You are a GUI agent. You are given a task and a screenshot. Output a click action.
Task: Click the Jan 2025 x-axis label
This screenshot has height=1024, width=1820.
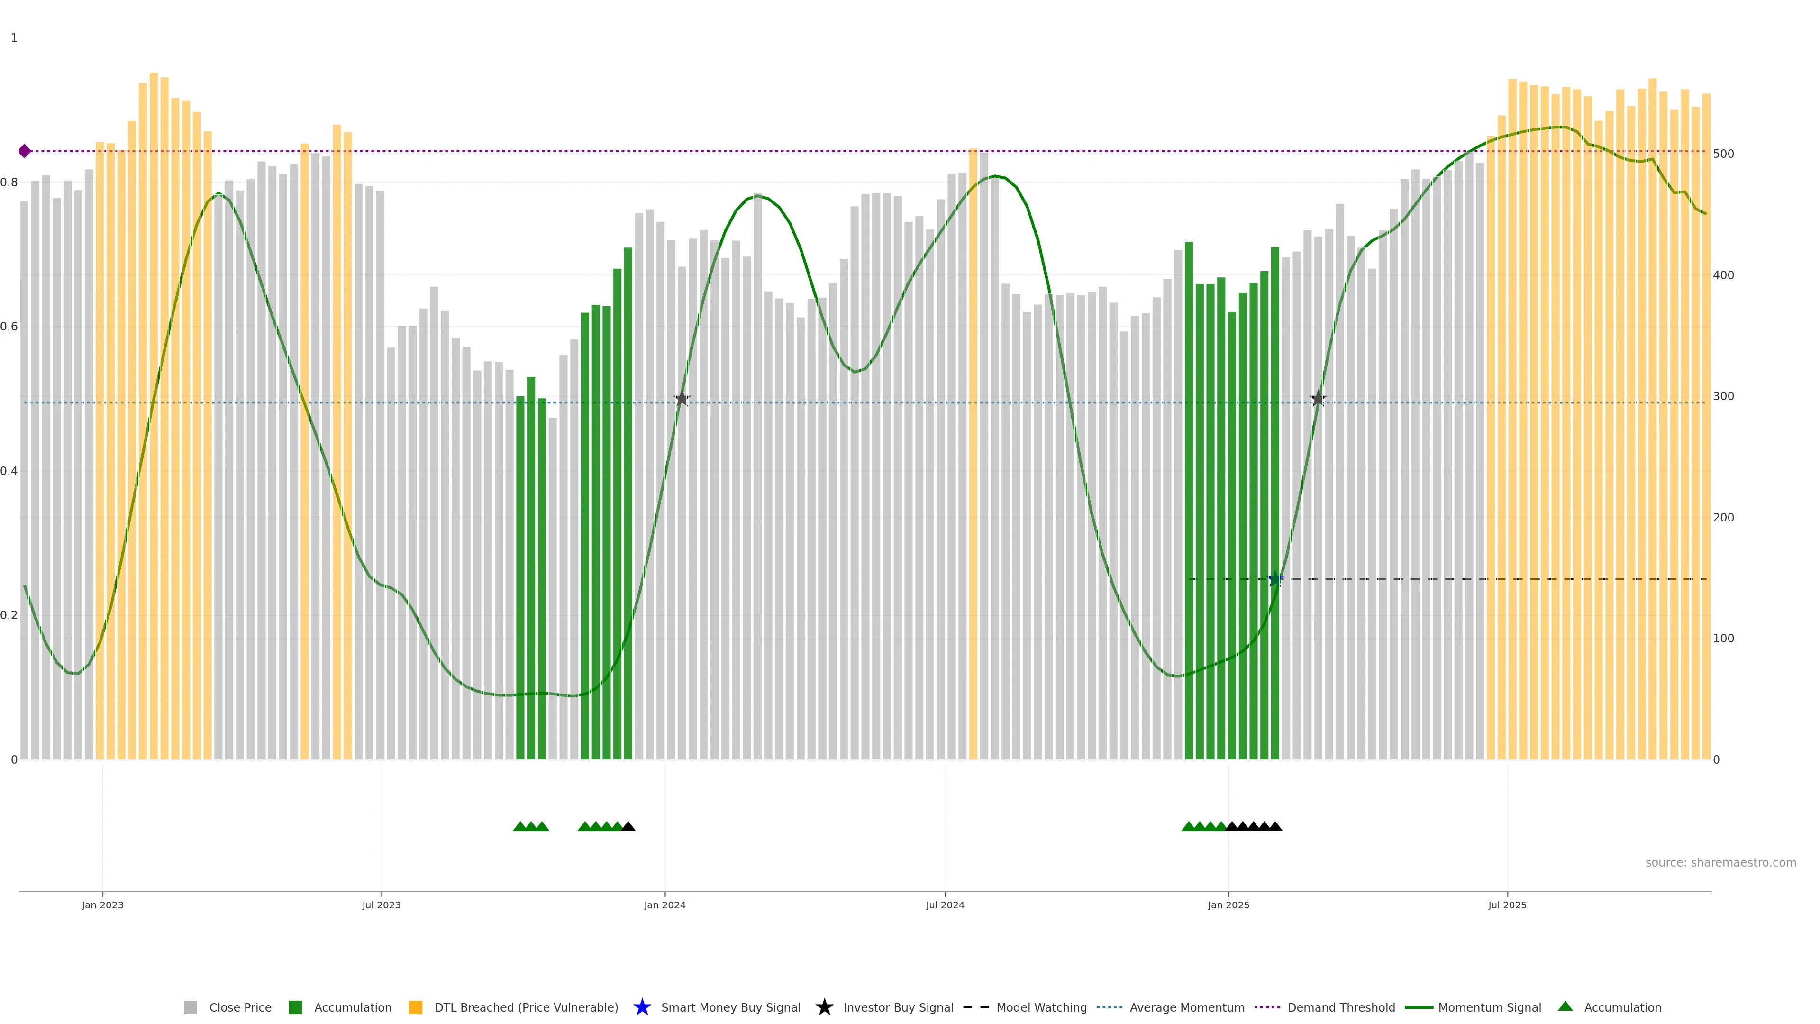point(1228,905)
